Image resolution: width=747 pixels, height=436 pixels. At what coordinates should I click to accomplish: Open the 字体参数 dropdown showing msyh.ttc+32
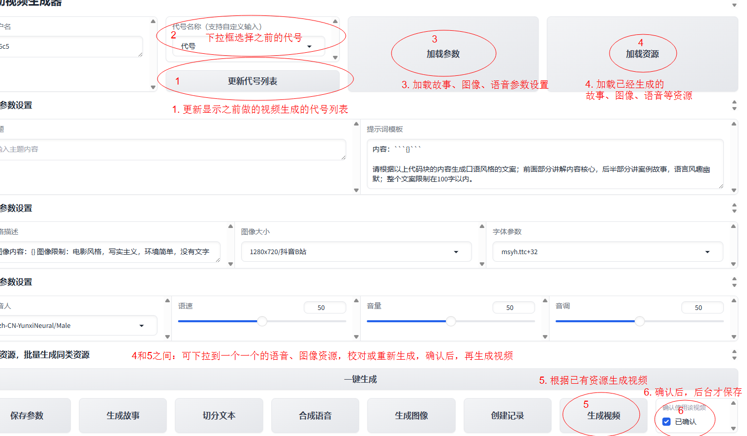pos(607,252)
